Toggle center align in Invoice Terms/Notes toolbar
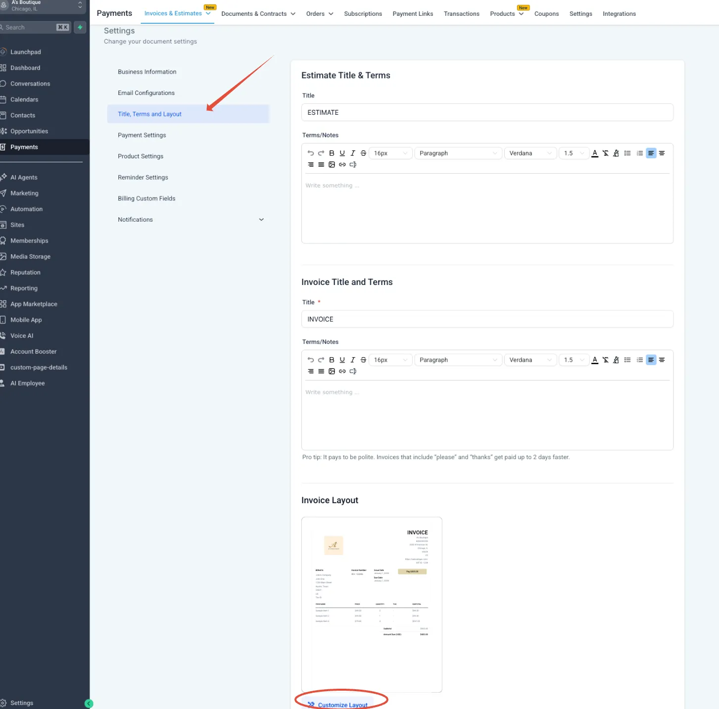 [662, 360]
